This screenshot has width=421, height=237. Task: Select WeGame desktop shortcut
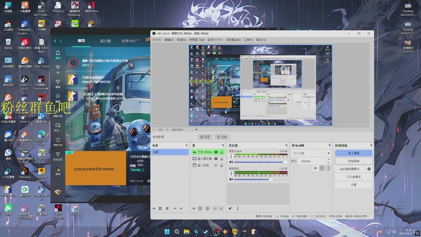(x=25, y=172)
